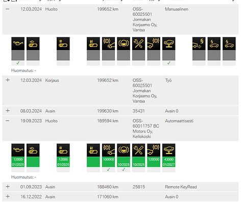Click car-on-lift icon in 19.09.2023 service

point(169,150)
